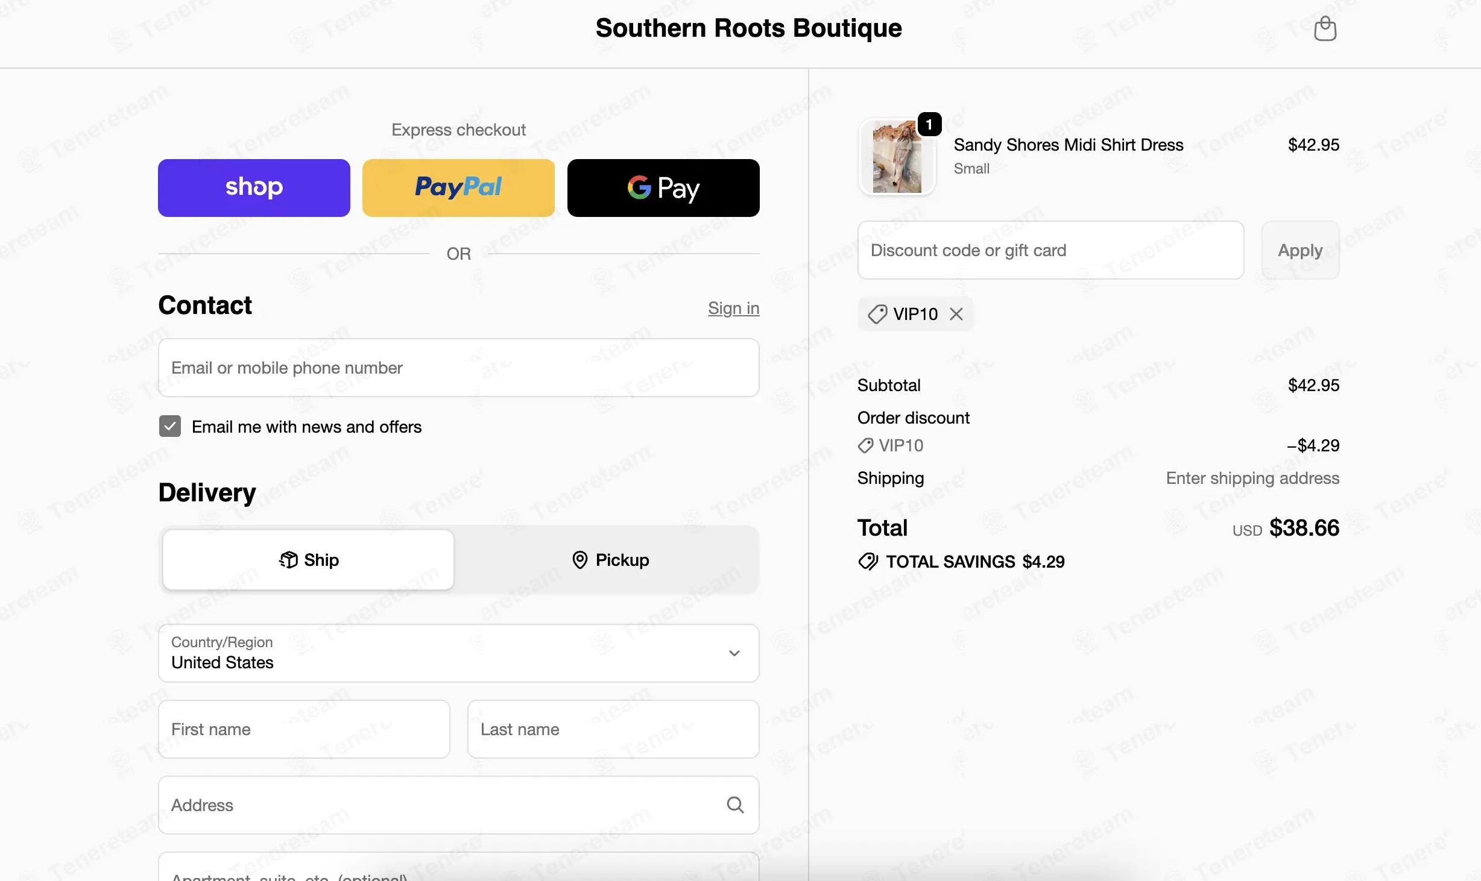Select the Pickup delivery option
The height and width of the screenshot is (881, 1481).
tap(610, 560)
